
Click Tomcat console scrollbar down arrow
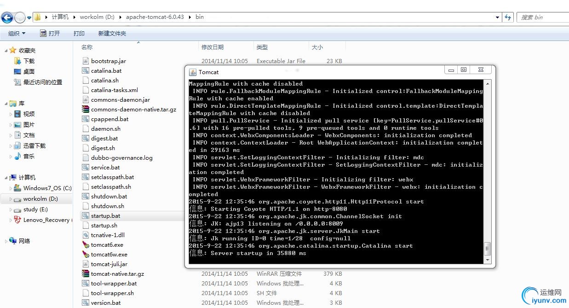[x=488, y=260]
